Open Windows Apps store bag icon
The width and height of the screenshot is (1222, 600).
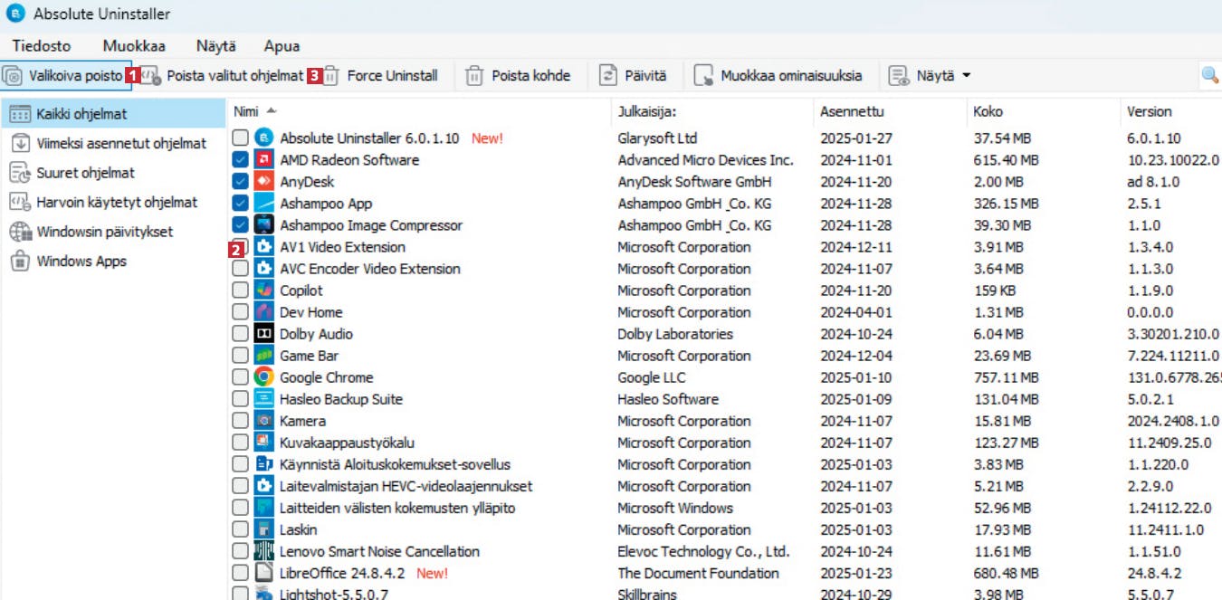coord(20,262)
